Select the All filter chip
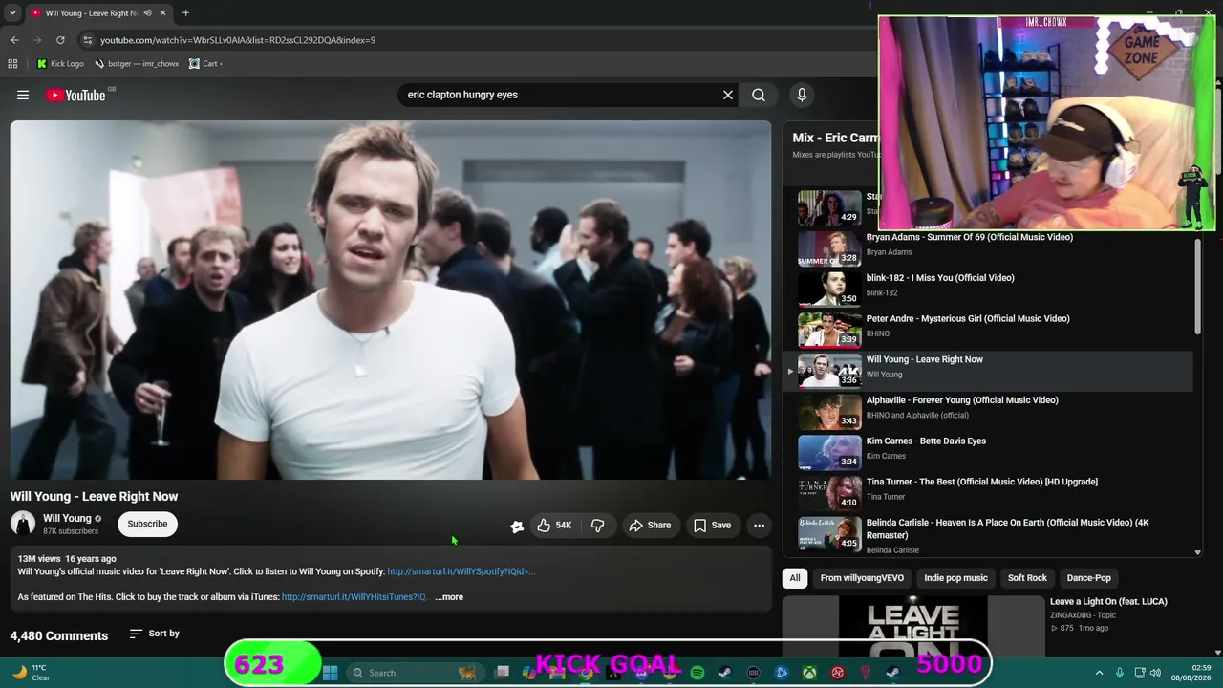Viewport: 1223px width, 688px height. [794, 578]
